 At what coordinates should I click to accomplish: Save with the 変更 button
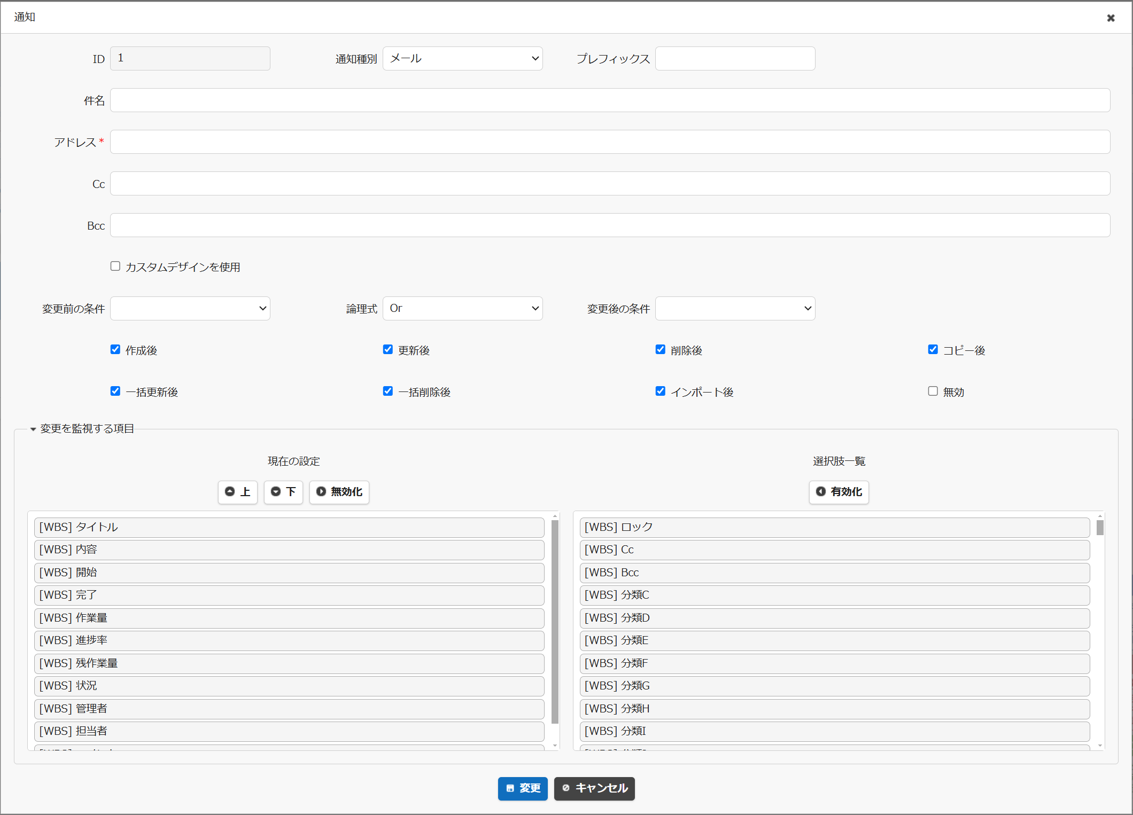coord(523,788)
